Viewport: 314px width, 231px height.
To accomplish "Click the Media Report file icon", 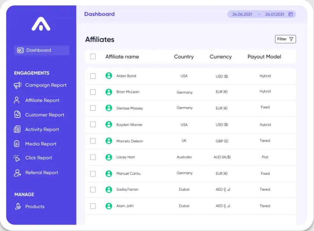I will (x=17, y=143).
